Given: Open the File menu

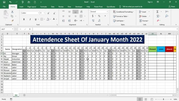Looking at the screenshot, I should (4, 7).
